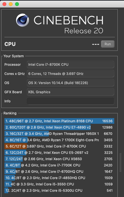124x197 pixels.
Task: Click the CINEBENCH Release 20 title
Action: [x=69, y=24]
